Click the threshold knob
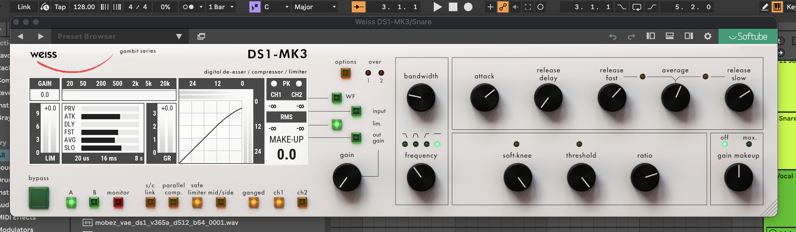 [581, 177]
